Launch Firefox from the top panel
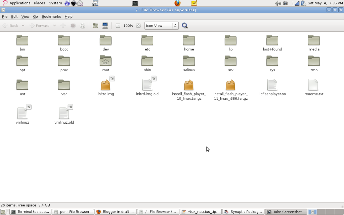The width and height of the screenshot is (344, 215). coord(177,3)
